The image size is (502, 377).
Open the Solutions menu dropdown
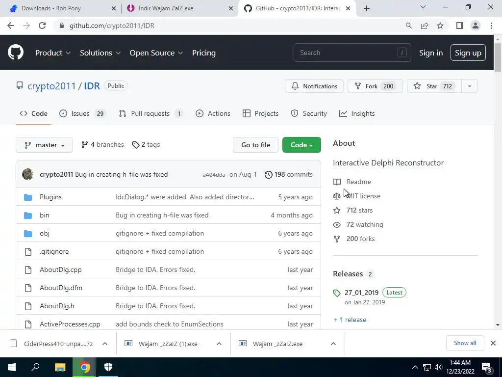click(100, 53)
